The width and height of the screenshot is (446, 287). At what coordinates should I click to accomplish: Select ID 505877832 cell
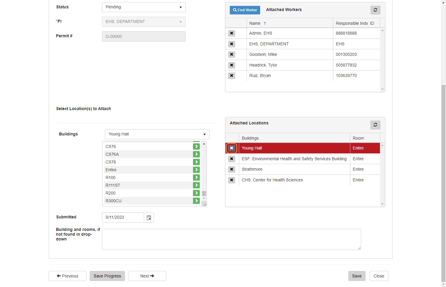click(x=356, y=65)
